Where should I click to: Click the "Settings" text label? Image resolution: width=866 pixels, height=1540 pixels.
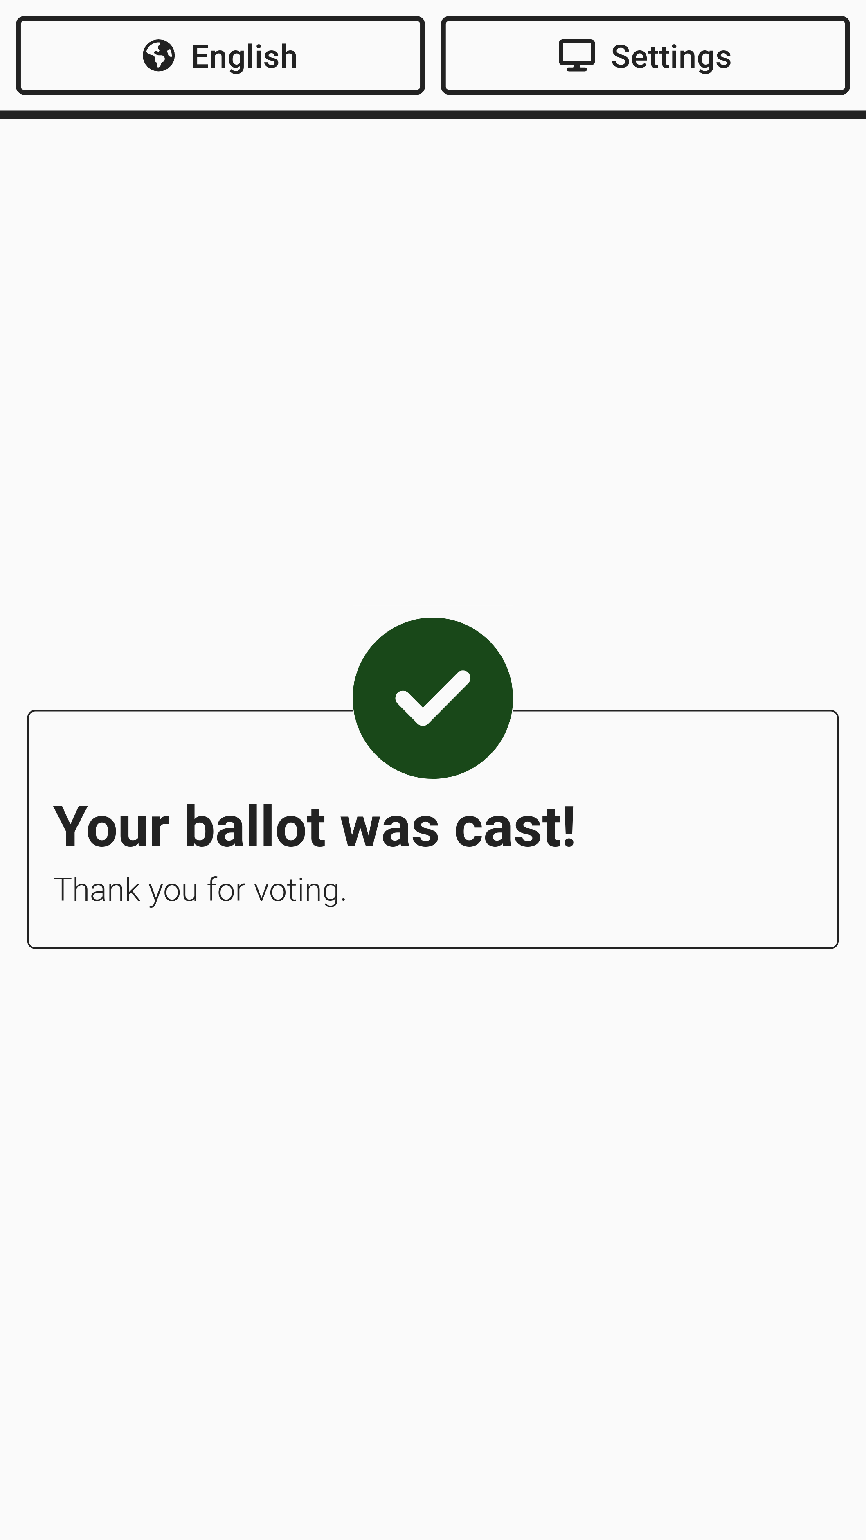[670, 57]
